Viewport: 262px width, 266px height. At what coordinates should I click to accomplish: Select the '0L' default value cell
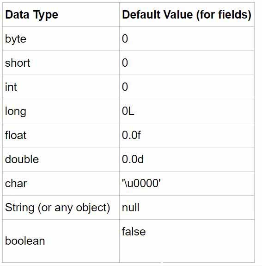pyautogui.click(x=187, y=111)
